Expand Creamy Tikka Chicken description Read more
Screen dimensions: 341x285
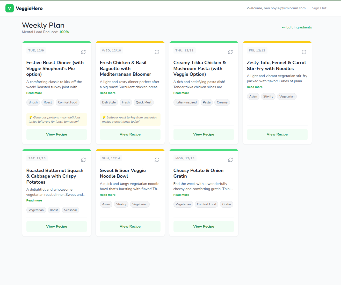tap(181, 93)
